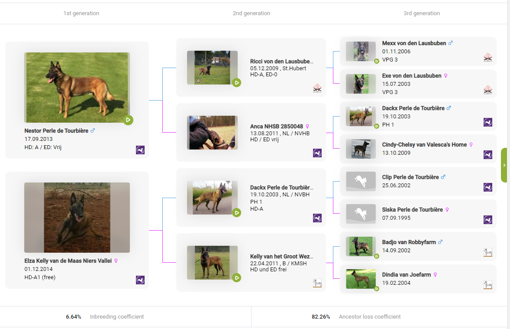Open Elza Kelly van de Maas Niers Vallei
This screenshot has width=510, height=329.
click(x=68, y=261)
